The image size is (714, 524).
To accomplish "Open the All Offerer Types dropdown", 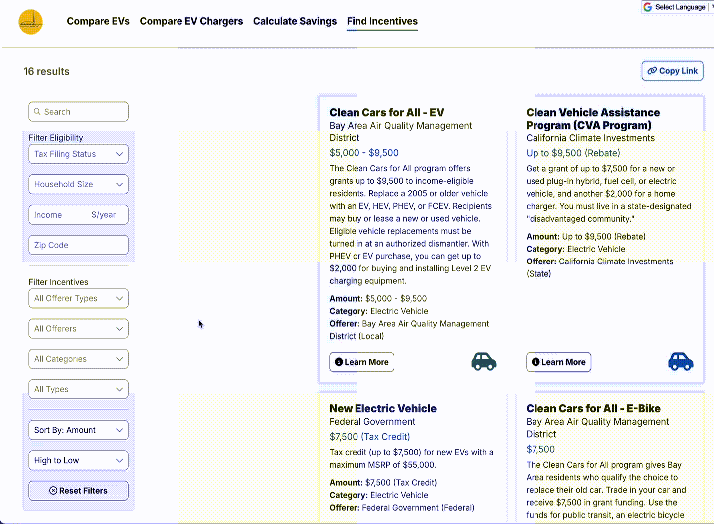I will [78, 298].
